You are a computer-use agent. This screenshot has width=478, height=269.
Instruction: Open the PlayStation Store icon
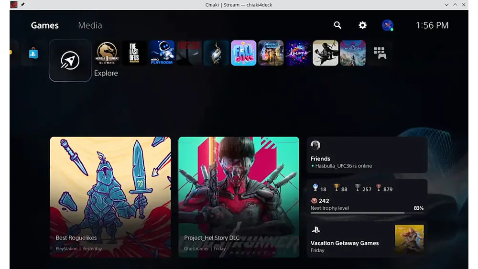[33, 53]
